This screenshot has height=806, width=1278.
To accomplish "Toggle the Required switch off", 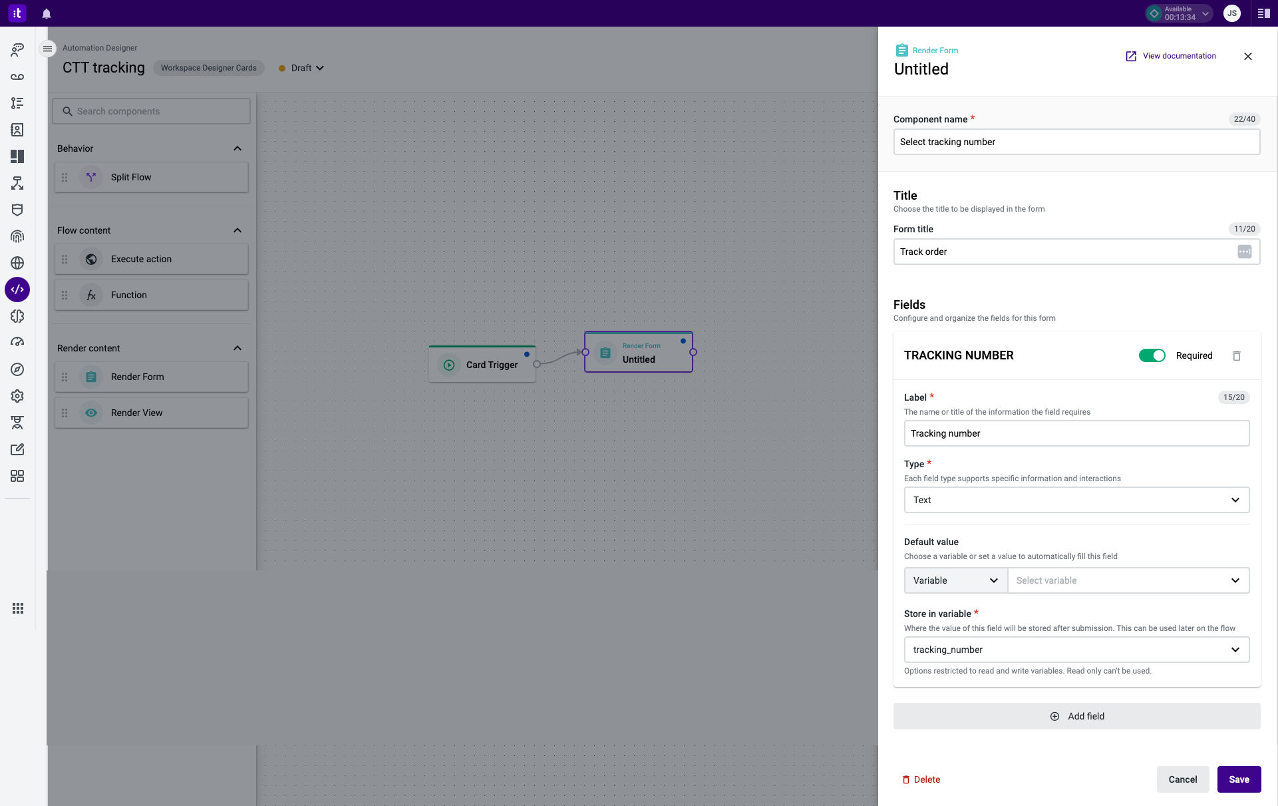I will coord(1152,355).
